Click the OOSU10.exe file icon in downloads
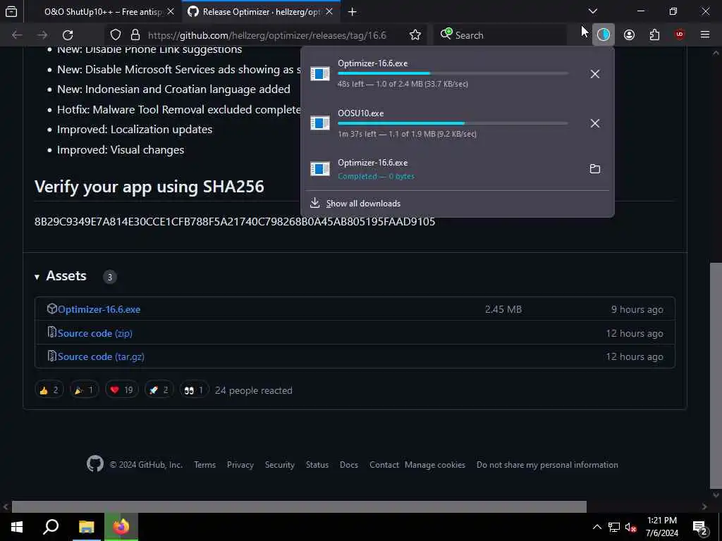This screenshot has width=722, height=541. 320,123
